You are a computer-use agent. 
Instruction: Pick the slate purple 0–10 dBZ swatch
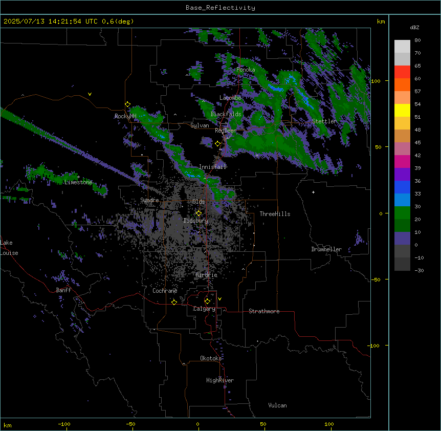[402, 239]
